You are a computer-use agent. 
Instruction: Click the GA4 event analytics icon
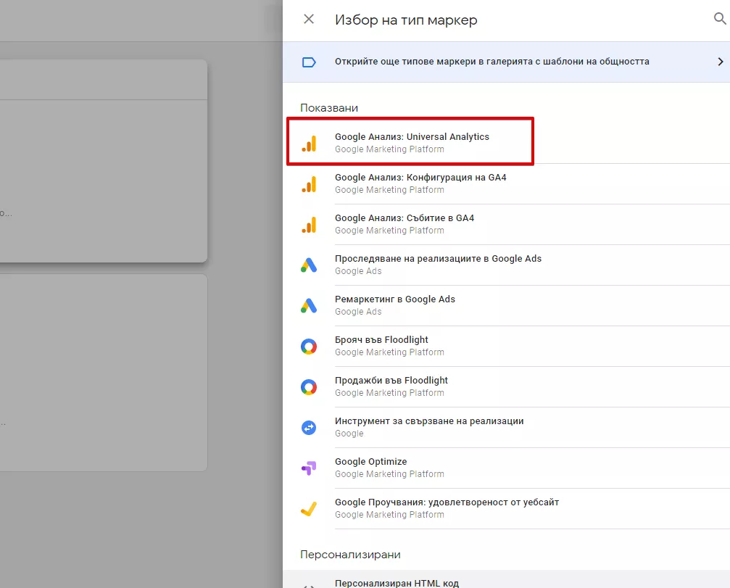click(x=309, y=225)
